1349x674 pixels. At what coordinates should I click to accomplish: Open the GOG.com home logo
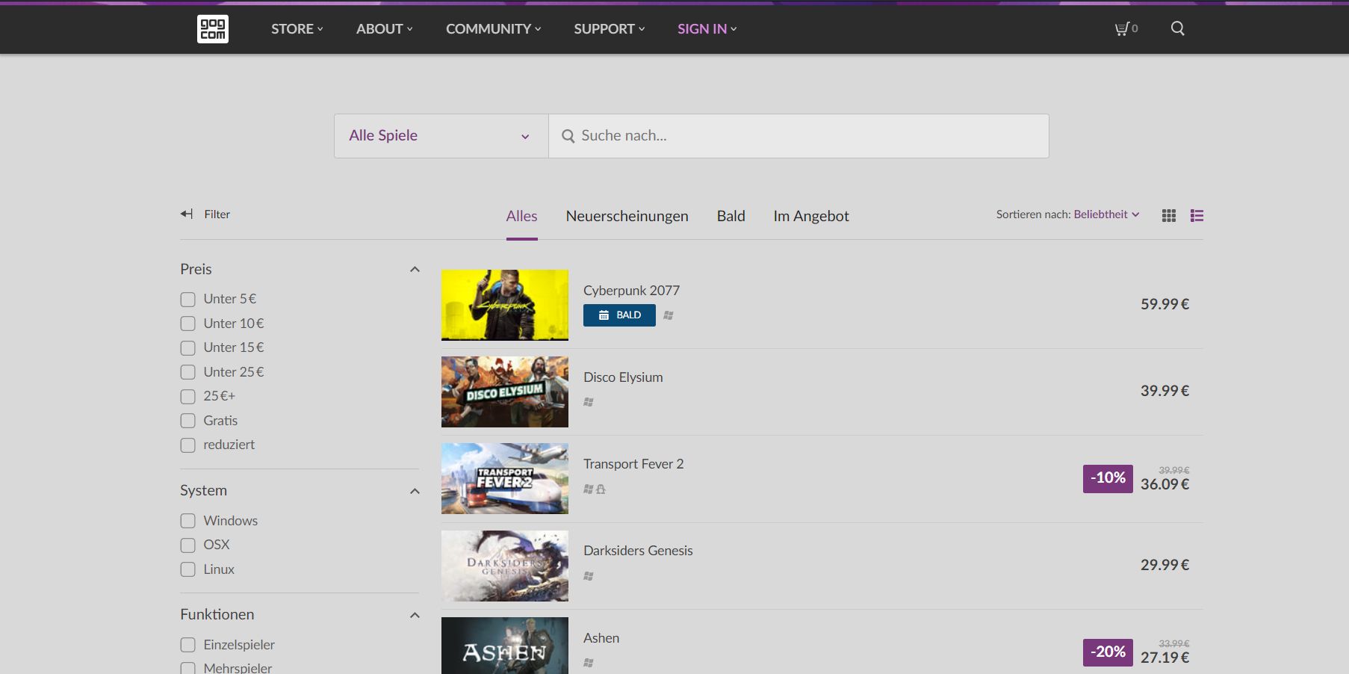tap(213, 29)
